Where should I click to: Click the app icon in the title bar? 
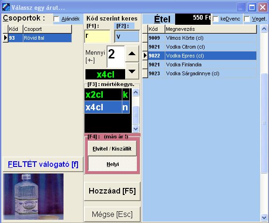click(x=6, y=7)
